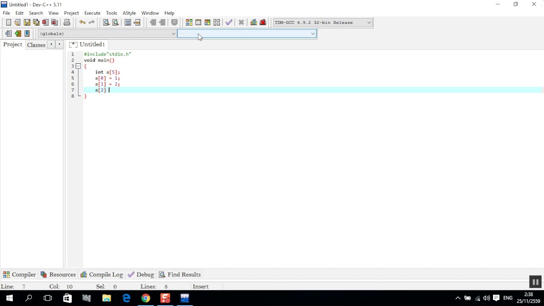
Task: Go to line toolbar icon
Action: click(137, 23)
